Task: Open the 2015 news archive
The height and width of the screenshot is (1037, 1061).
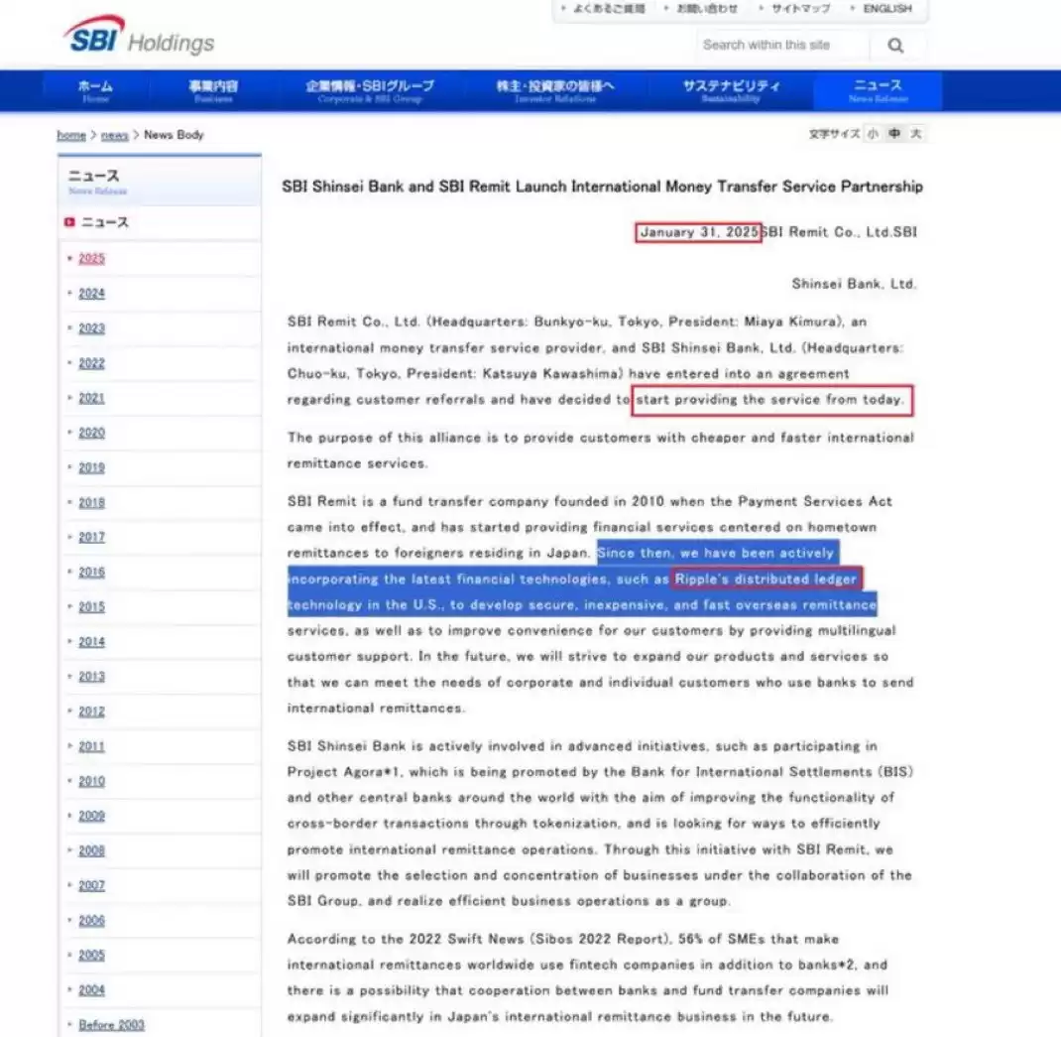Action: coord(92,607)
